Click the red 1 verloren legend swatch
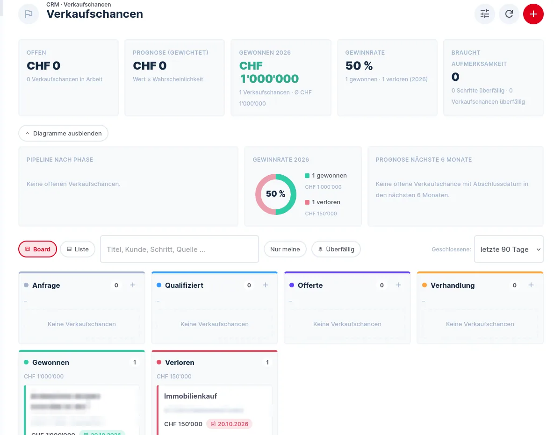The width and height of the screenshot is (554, 435). 307,202
